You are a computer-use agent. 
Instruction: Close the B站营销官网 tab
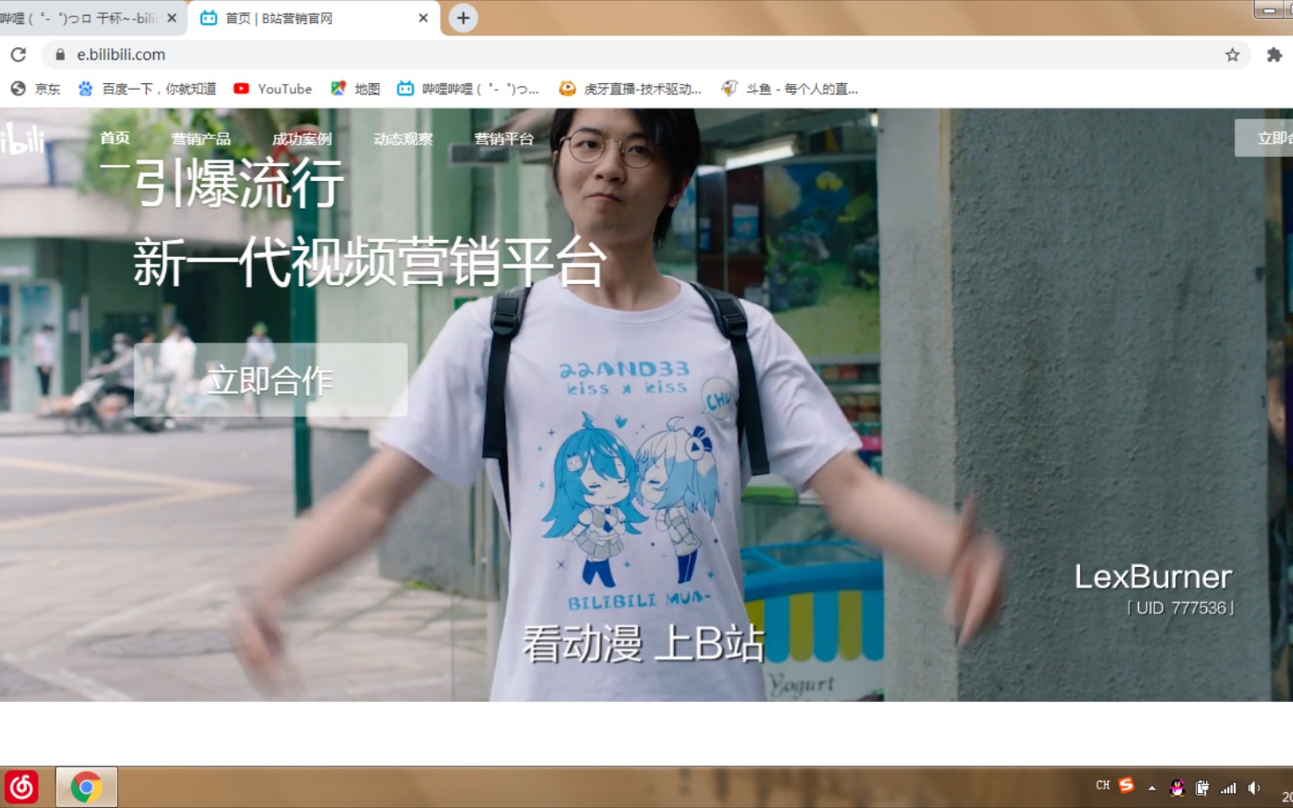pyautogui.click(x=424, y=18)
